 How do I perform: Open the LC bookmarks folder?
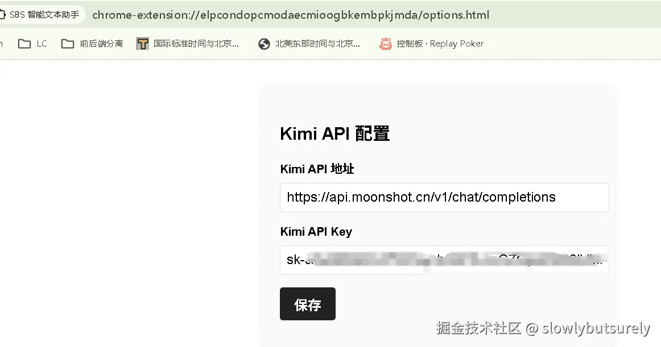(32, 43)
